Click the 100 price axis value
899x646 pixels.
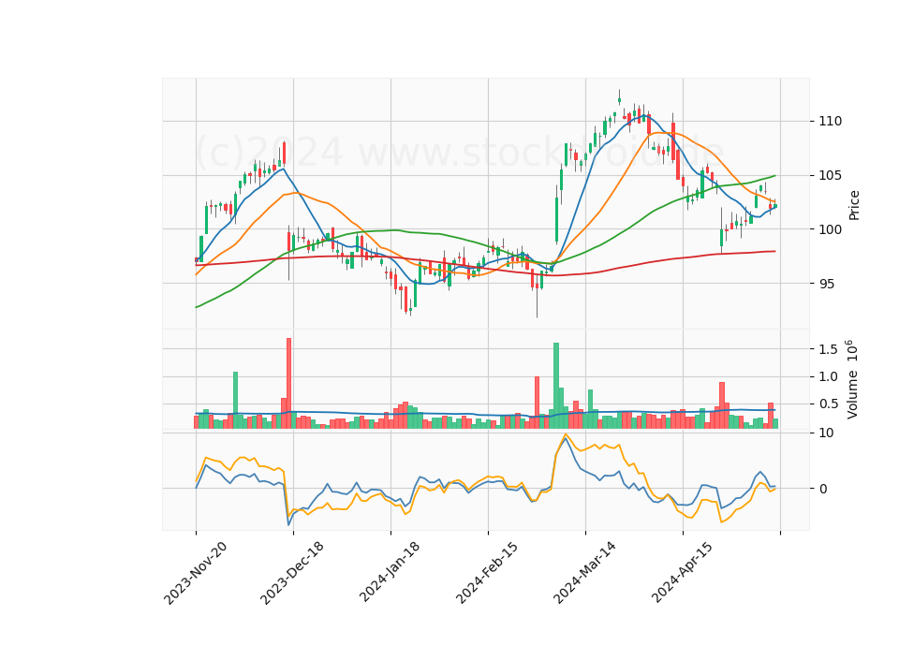[831, 230]
